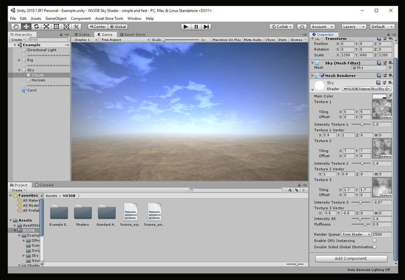Image resolution: width=405 pixels, height=280 pixels.
Task: Select the Scale tool
Action: pos(46,27)
